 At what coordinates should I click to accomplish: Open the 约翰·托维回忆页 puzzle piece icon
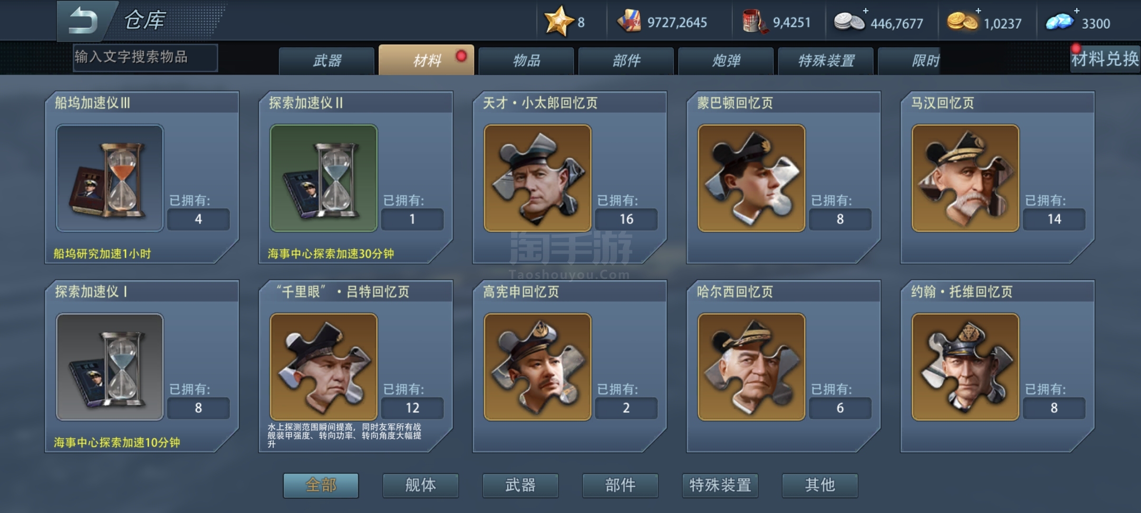pyautogui.click(x=966, y=367)
